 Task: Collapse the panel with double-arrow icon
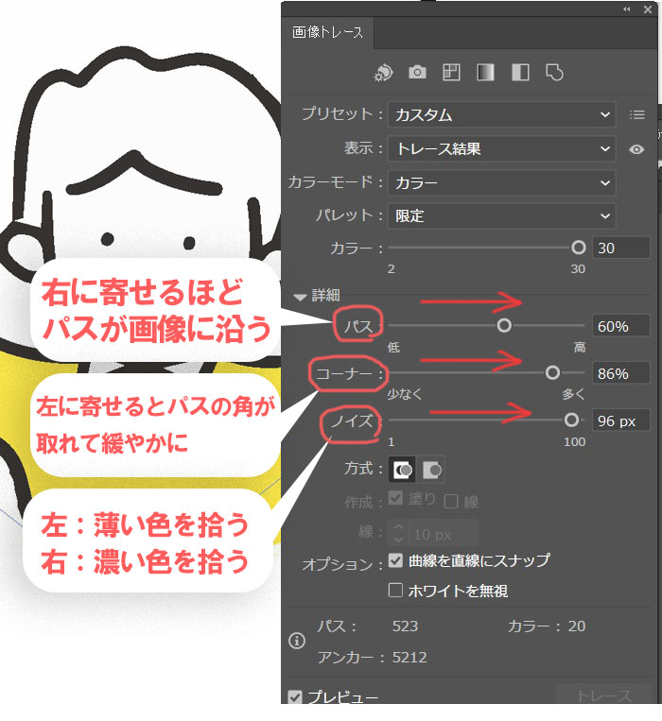627,9
